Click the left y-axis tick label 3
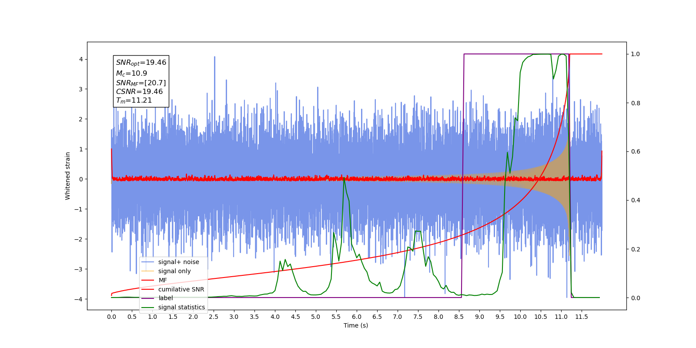 point(81,89)
